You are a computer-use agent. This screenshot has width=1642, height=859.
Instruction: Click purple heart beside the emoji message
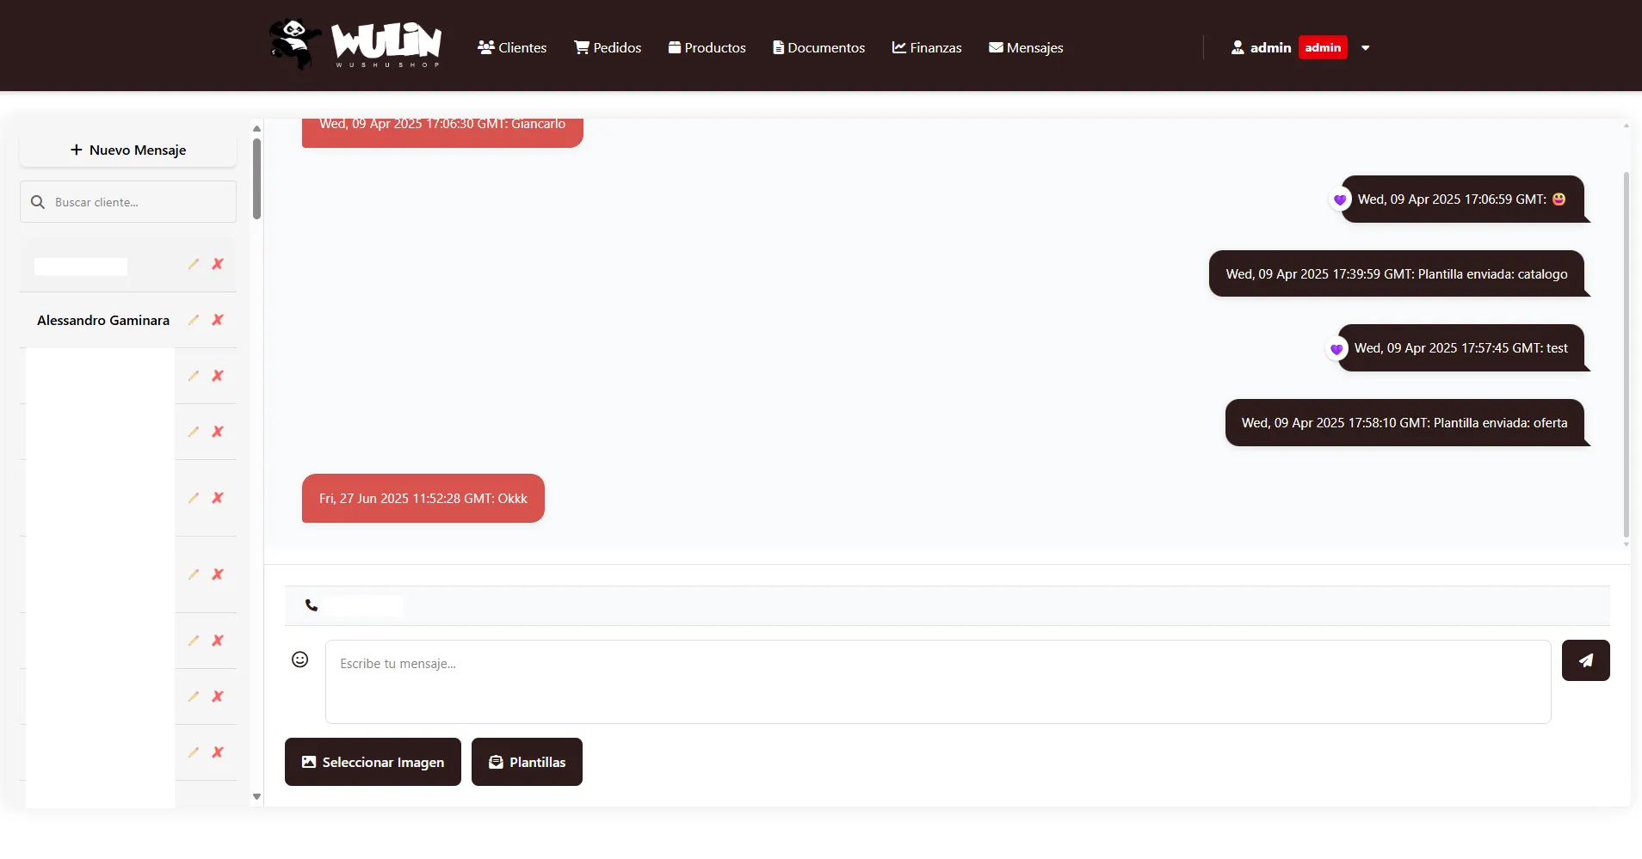click(x=1340, y=200)
